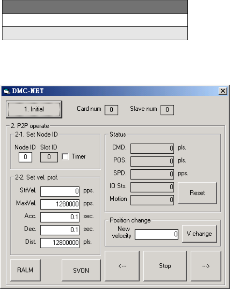
Task: Click the 2-1. Set Node ID label
Action: [36, 134]
